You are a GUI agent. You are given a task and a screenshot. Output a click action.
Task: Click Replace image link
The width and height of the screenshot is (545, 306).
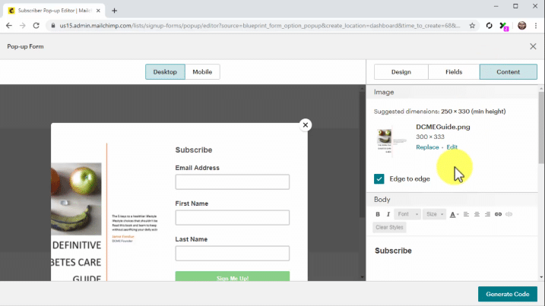point(427,147)
